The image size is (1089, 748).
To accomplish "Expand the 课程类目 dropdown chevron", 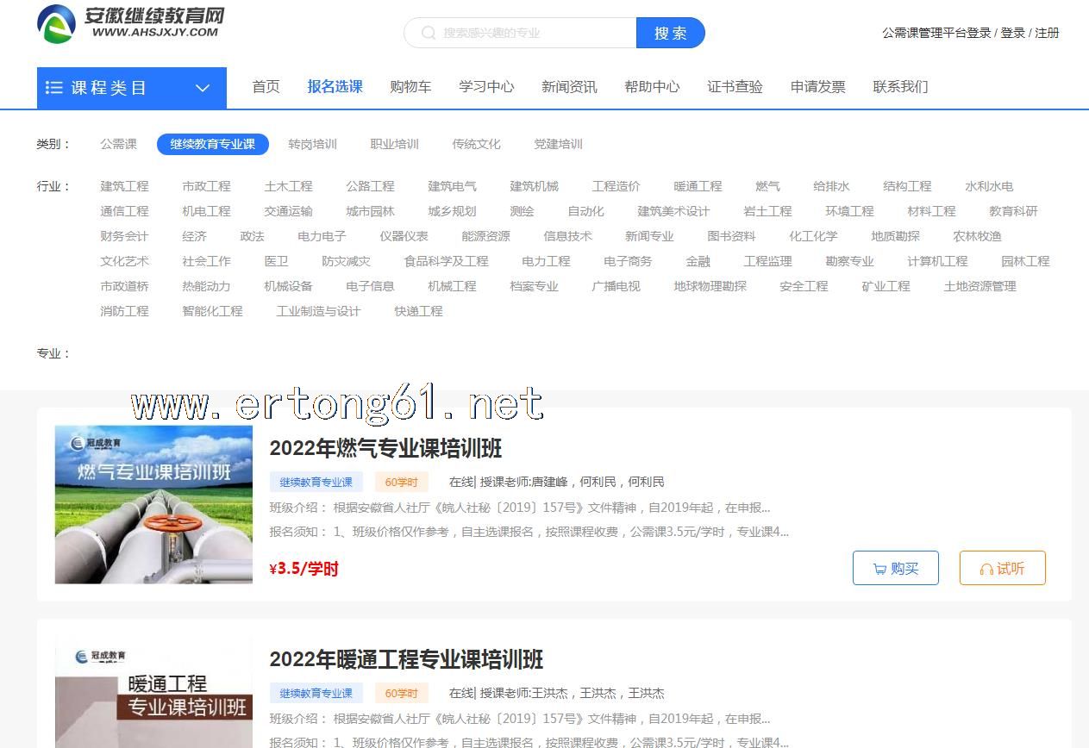I will [203, 88].
